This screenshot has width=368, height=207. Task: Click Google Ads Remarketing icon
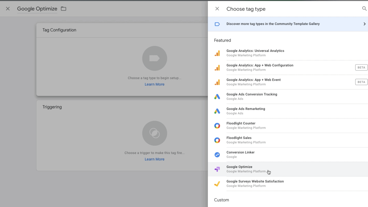217,111
